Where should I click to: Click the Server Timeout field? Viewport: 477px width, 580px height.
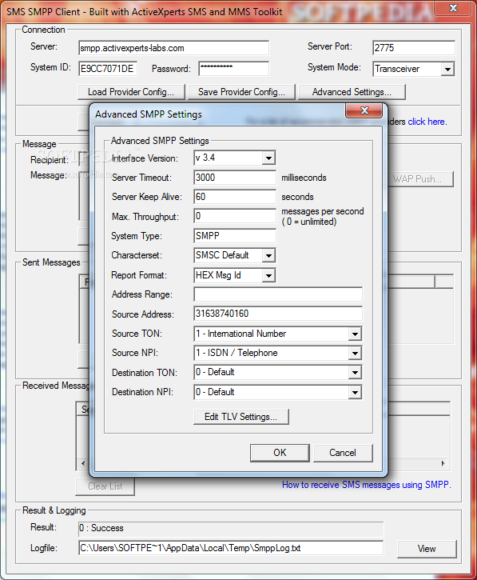point(235,178)
